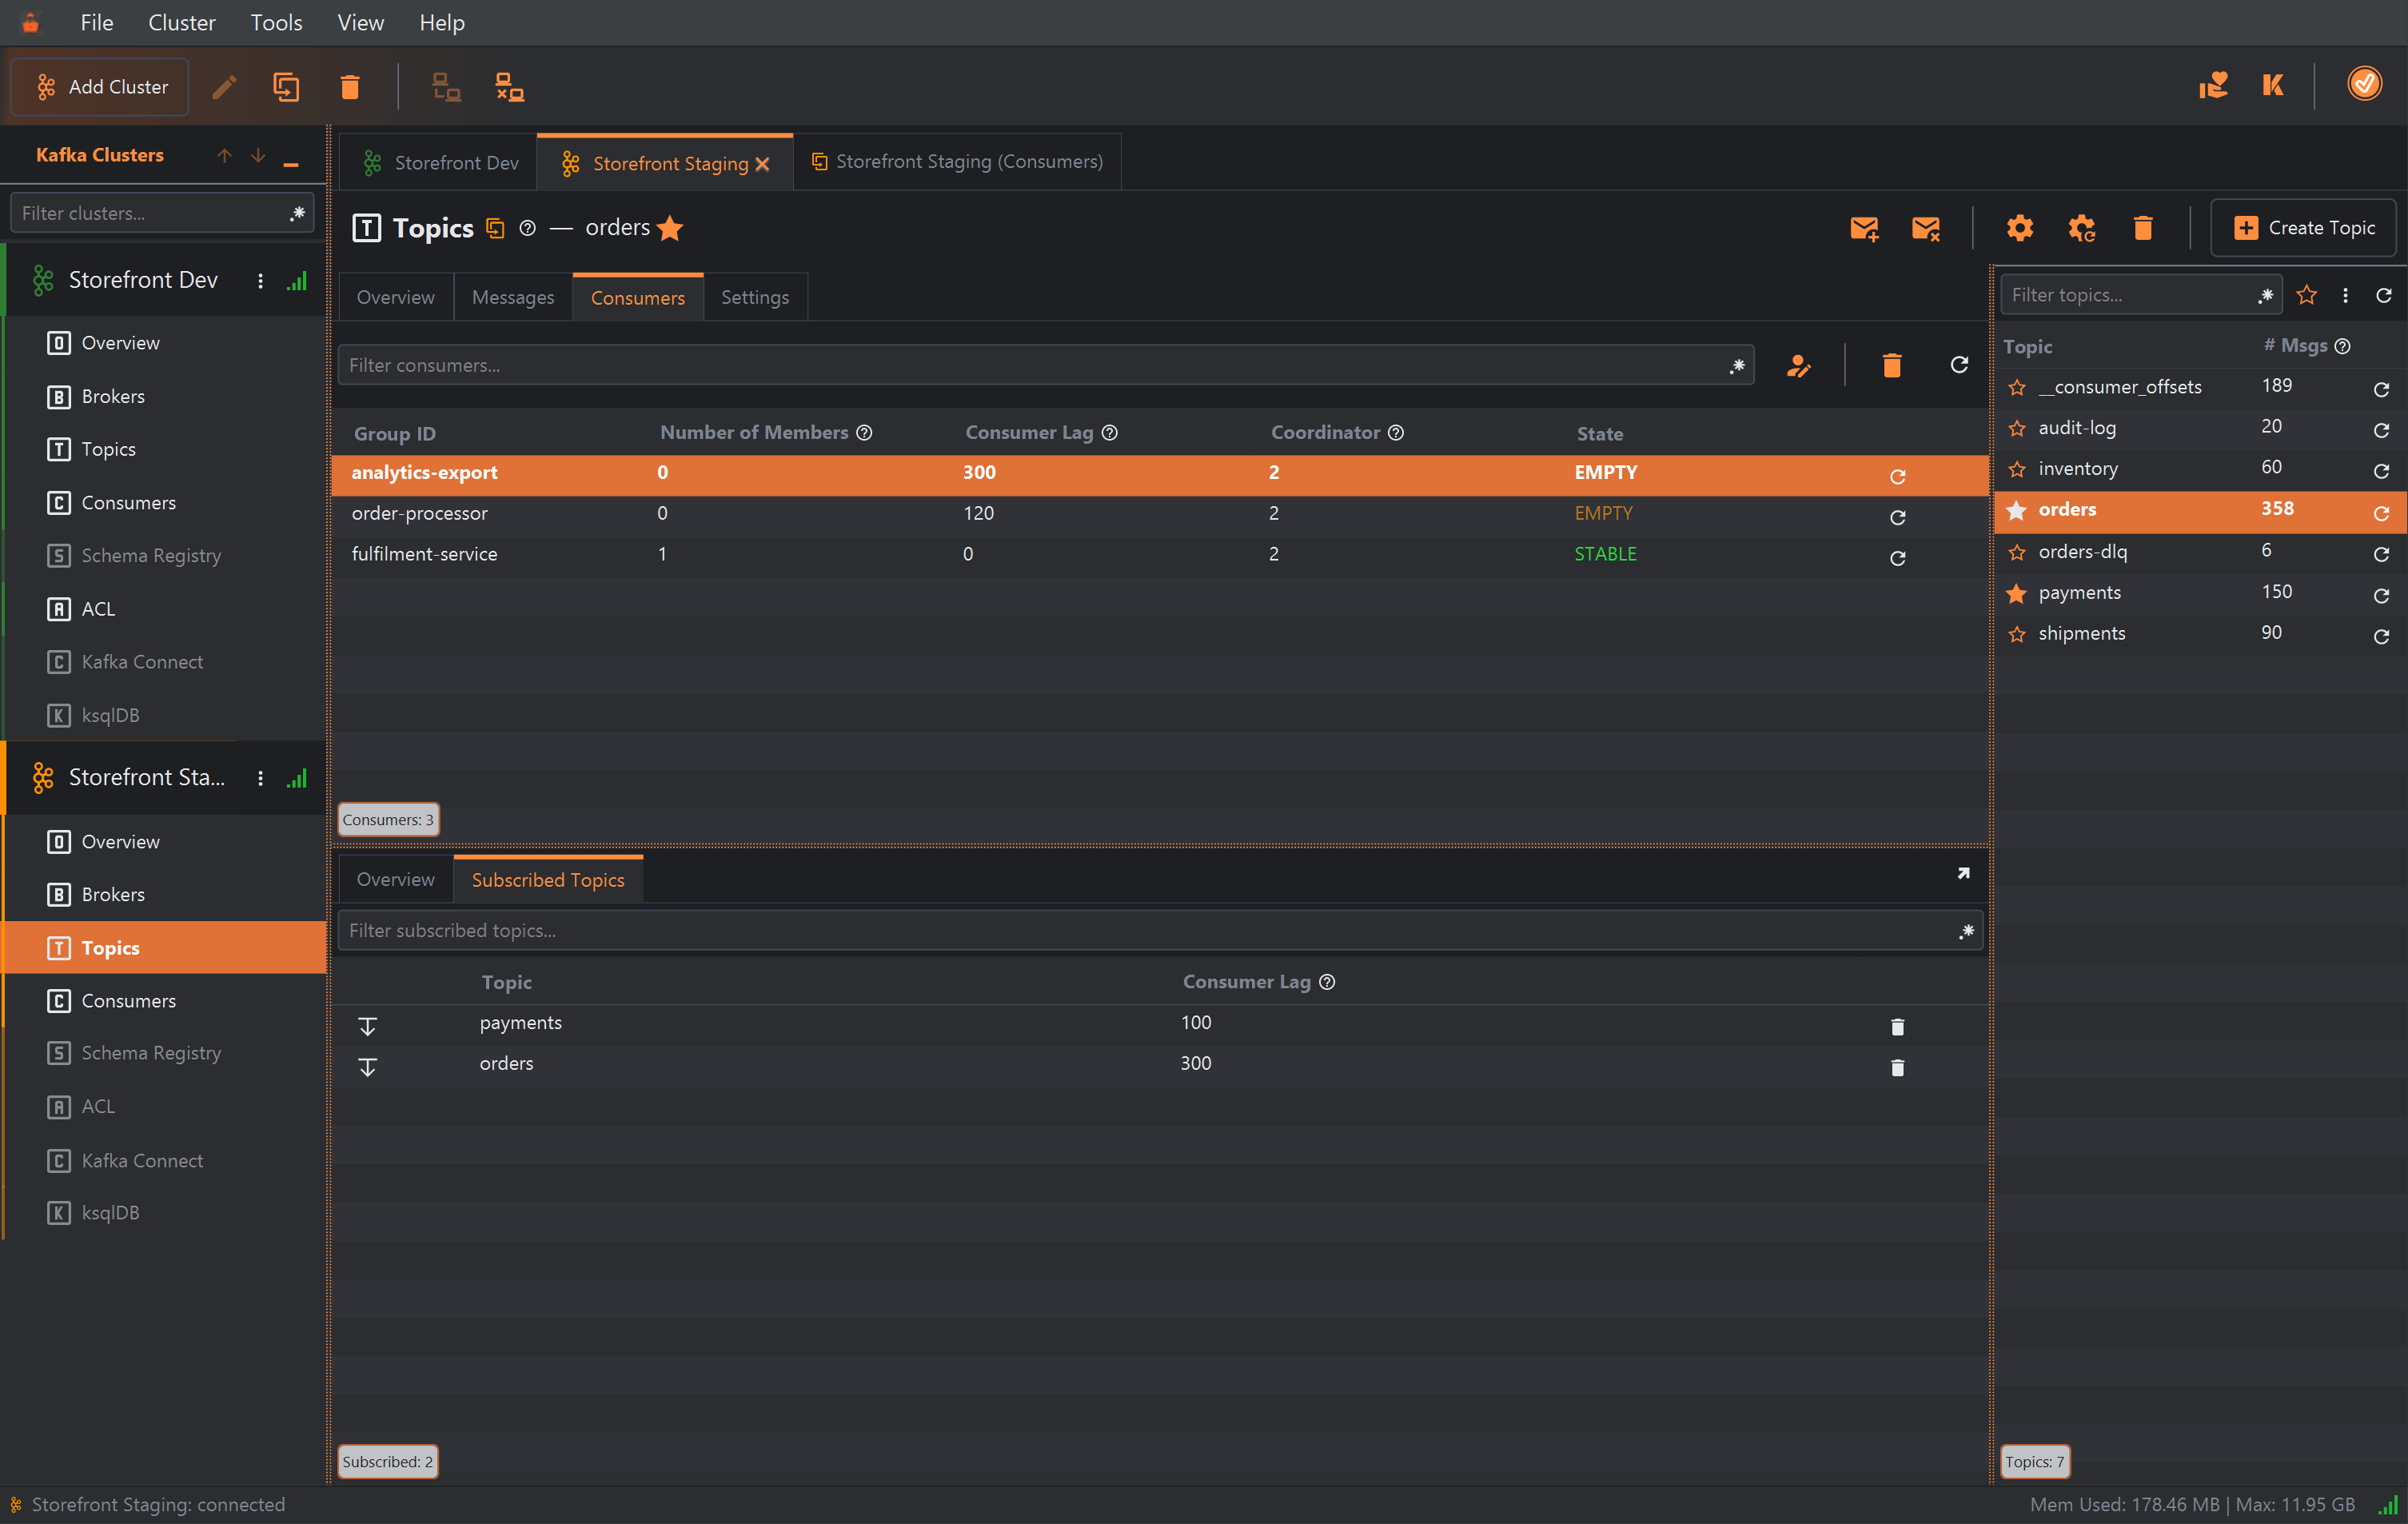Screen dimensions: 2408x1524
Task: Click the delete messages envelope icon
Action: 1926,228
